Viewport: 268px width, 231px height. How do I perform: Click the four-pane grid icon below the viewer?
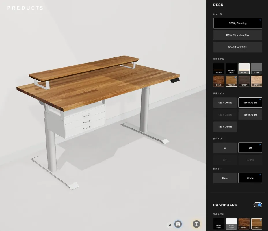pyautogui.click(x=196, y=224)
